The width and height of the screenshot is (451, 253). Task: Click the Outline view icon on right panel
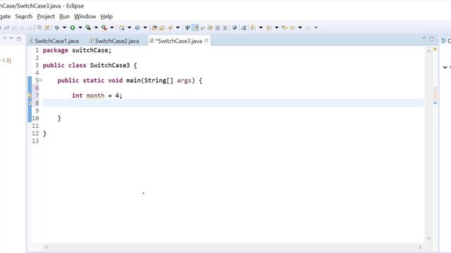[x=443, y=41]
